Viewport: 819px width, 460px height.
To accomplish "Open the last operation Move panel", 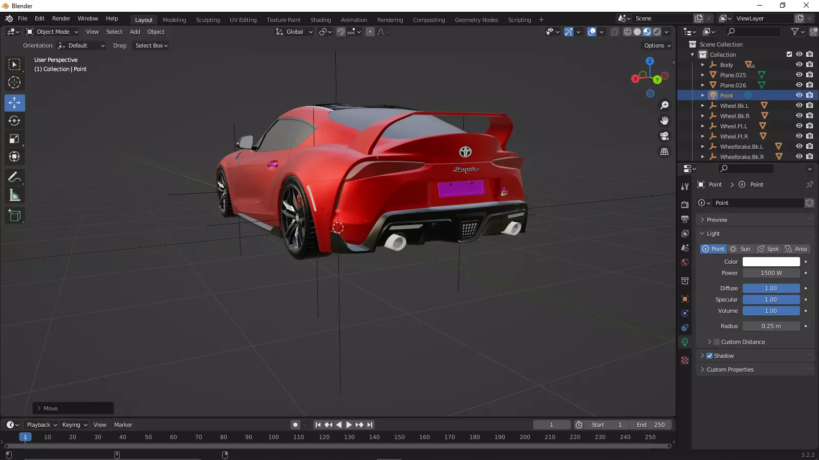I will pyautogui.click(x=73, y=408).
